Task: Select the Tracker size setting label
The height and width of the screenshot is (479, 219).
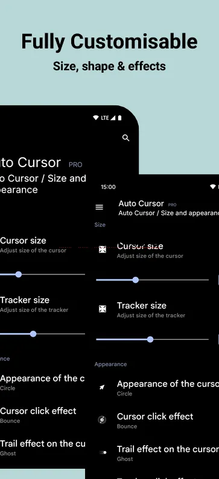Action: [142, 305]
